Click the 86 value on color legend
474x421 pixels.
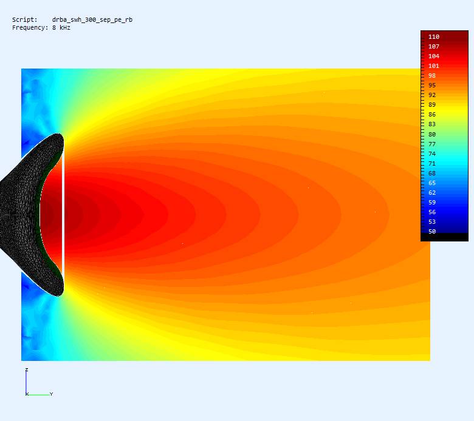[432, 115]
